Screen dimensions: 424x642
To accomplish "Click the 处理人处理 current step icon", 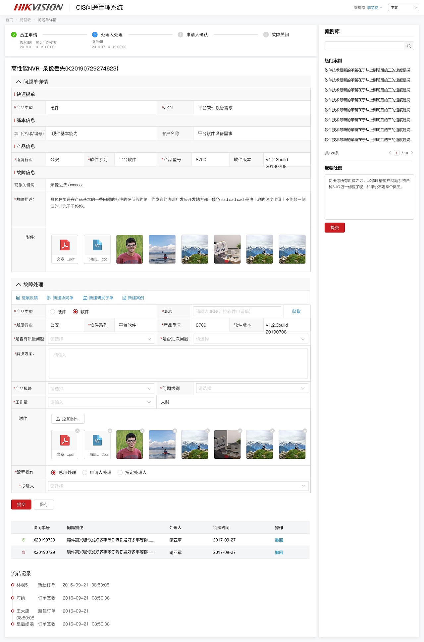I will tap(95, 34).
